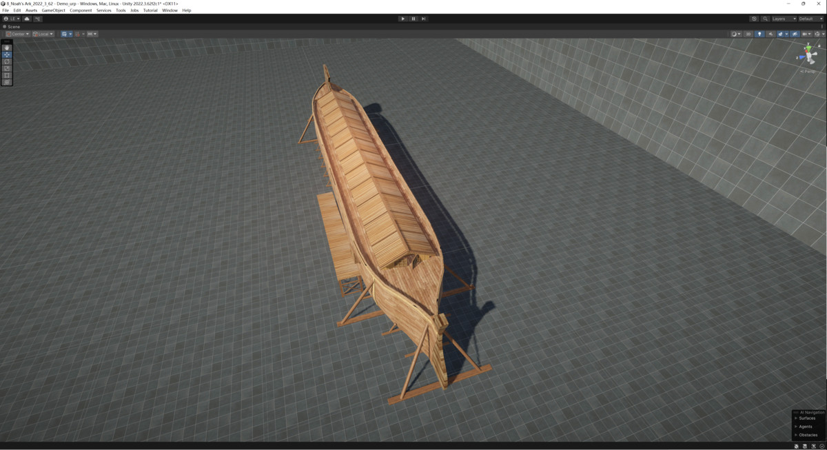Expand the Surfaces section in AI Navigation
This screenshot has width=827, height=450.
tap(806, 418)
